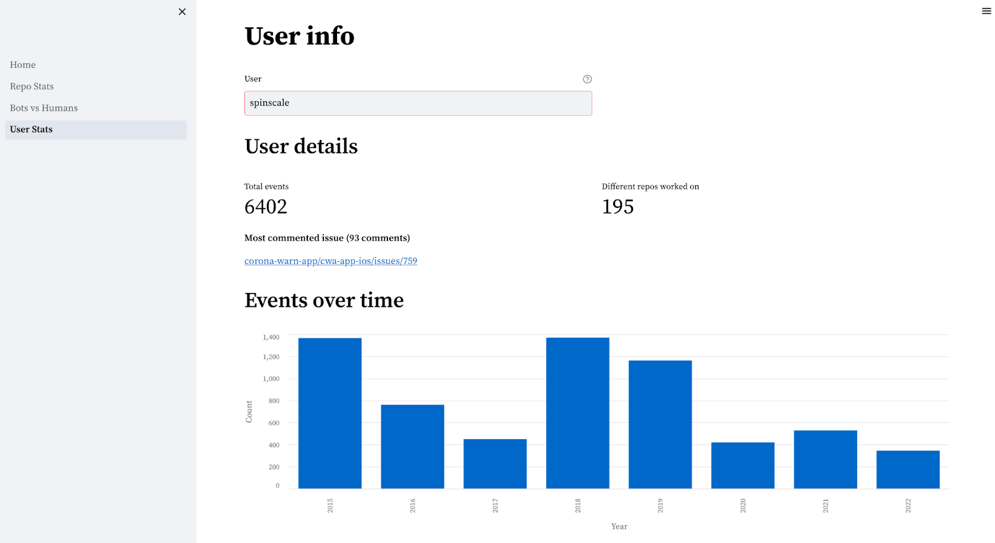
Task: Click the User input field containing spinscale
Action: (x=418, y=103)
